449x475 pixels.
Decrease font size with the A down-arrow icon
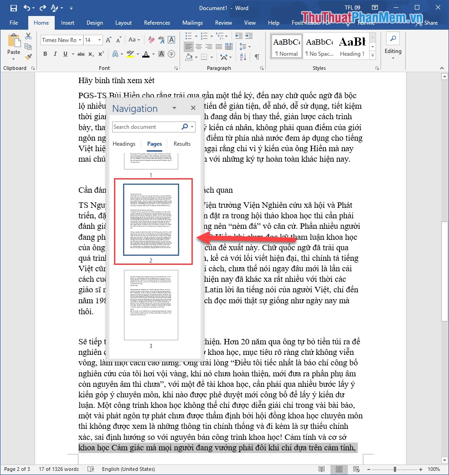click(x=119, y=40)
